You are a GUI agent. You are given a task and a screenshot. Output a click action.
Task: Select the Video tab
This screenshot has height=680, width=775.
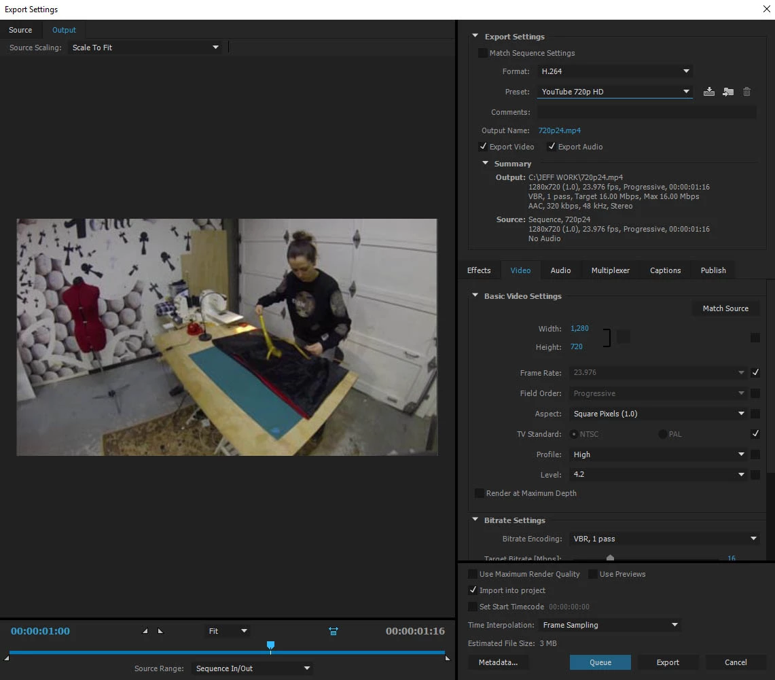click(520, 270)
